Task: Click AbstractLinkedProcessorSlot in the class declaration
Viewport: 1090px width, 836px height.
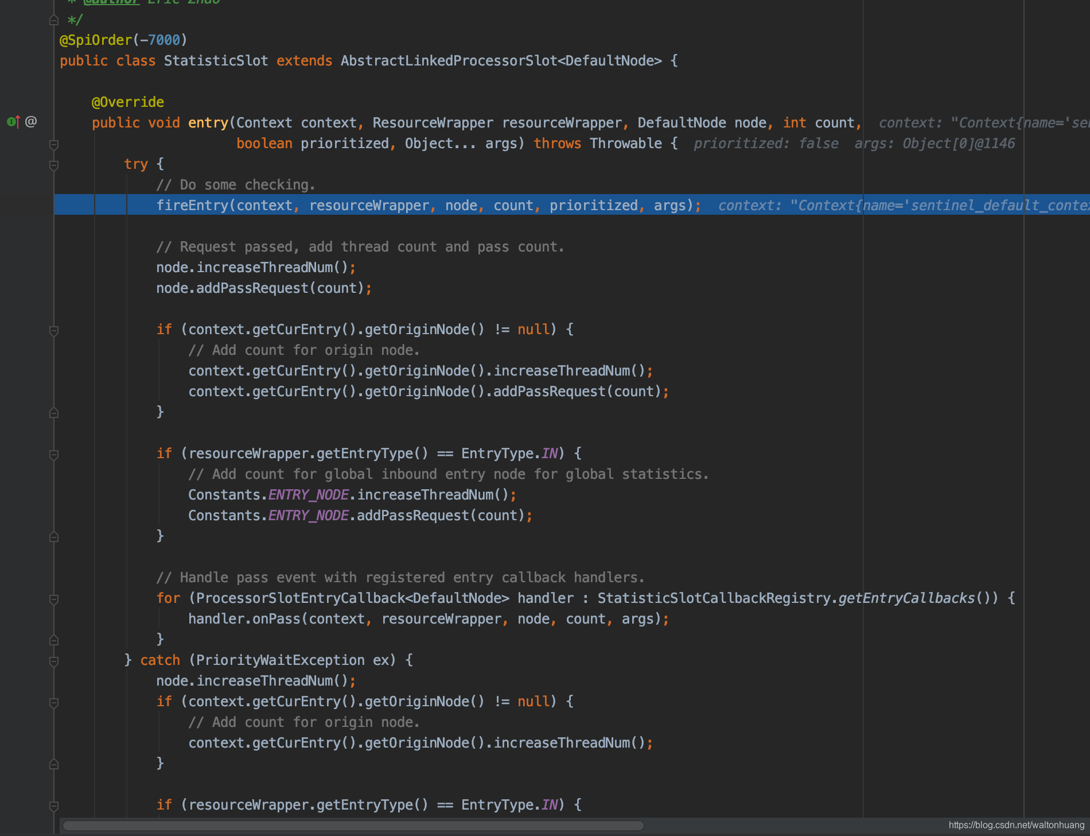Action: coord(449,61)
